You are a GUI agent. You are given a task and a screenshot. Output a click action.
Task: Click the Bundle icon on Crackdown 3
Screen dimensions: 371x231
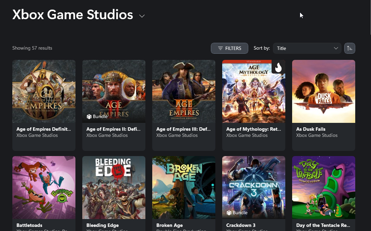(229, 213)
